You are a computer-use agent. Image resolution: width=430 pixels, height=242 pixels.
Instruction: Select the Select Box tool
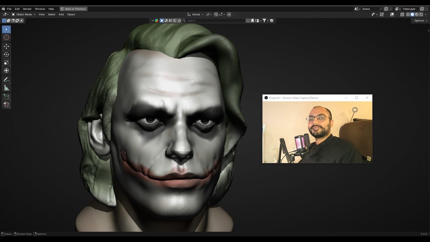point(6,30)
